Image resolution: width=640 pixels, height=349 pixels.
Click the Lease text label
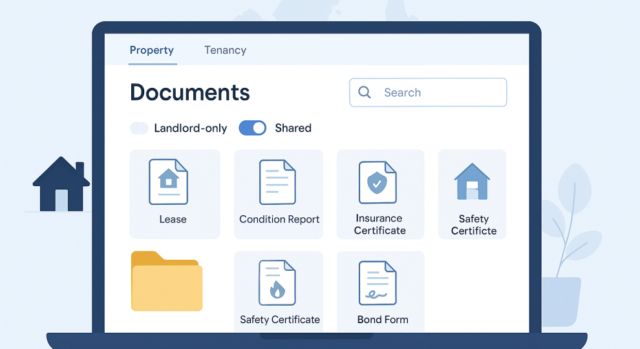173,219
